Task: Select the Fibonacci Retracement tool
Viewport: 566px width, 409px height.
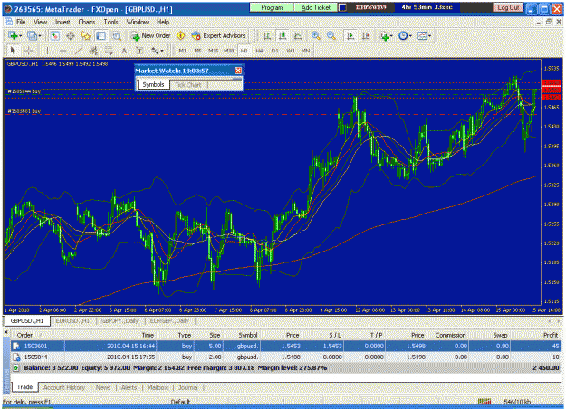Action: pos(109,51)
